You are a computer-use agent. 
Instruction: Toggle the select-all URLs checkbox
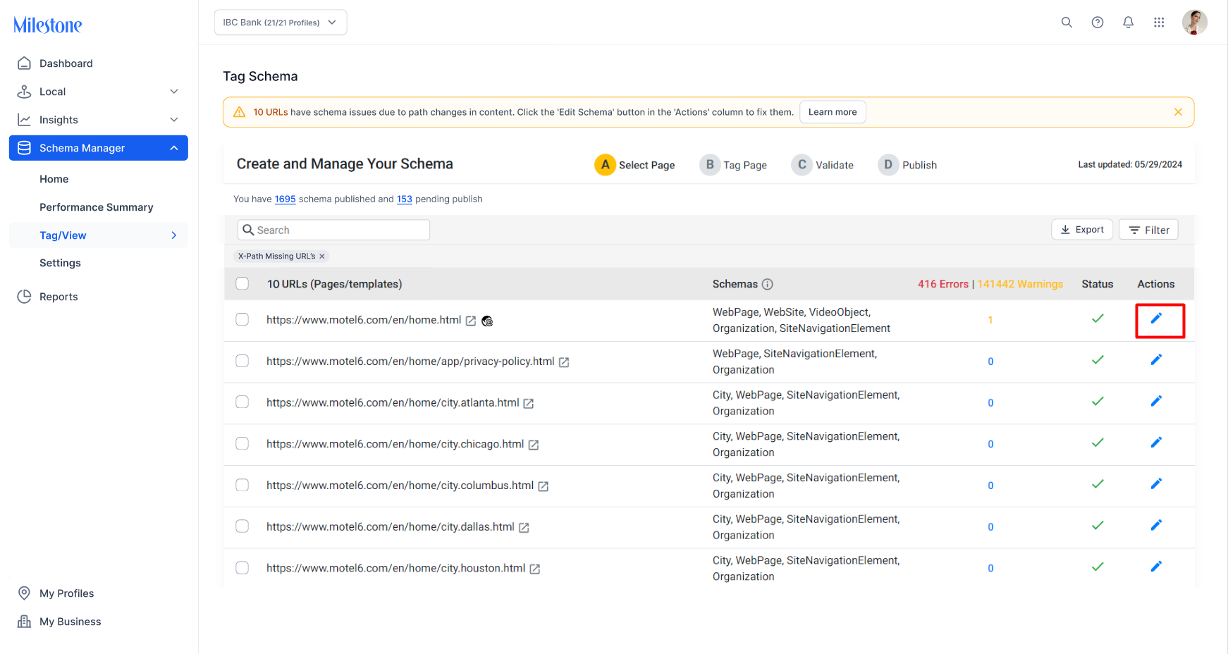[x=242, y=283]
